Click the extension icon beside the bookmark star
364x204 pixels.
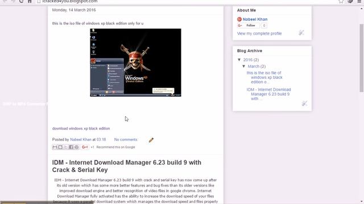(350, 1)
